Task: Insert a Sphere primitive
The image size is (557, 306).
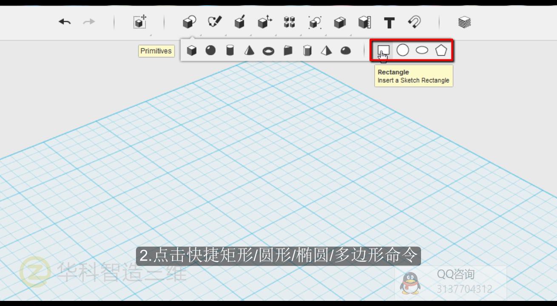Action: tap(210, 51)
